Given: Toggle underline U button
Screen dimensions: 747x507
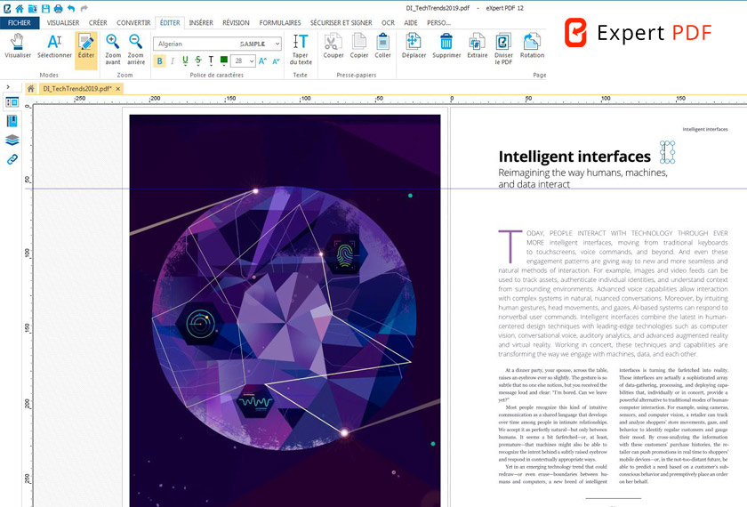Looking at the screenshot, I should [185, 61].
